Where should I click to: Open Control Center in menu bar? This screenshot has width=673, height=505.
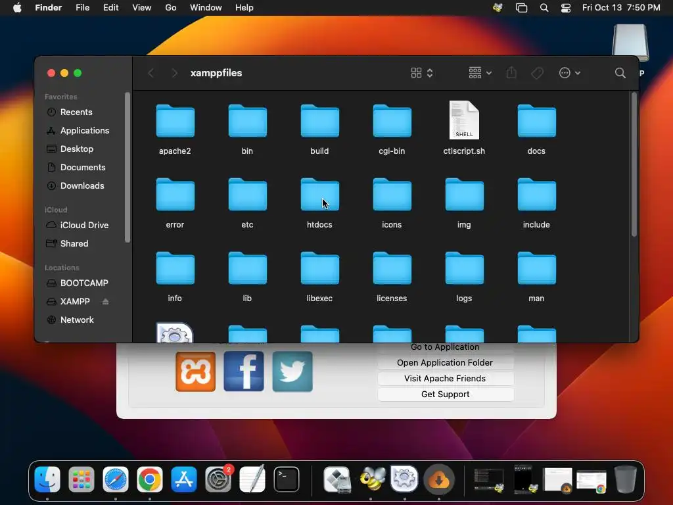point(566,8)
